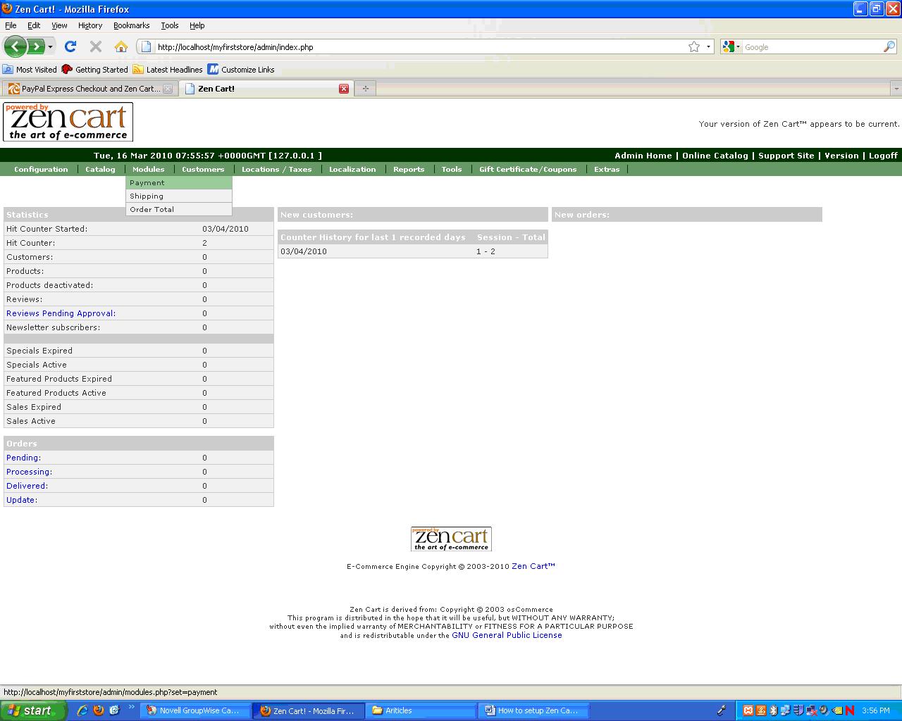The image size is (902, 721).
Task: Launch Firefox from quick launch icon
Action: click(x=98, y=711)
